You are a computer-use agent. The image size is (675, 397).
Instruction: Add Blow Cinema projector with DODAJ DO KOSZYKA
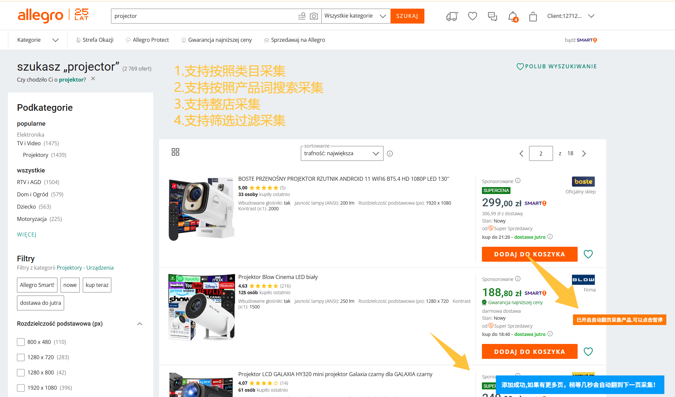pos(529,352)
